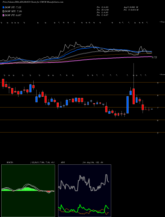
Task: Select the 'Pre O: 6.85' open value
Action: (x=103, y=7)
